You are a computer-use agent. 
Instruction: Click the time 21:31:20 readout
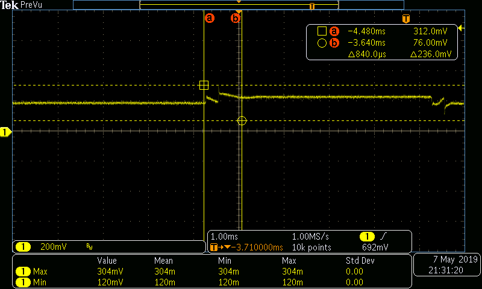pyautogui.click(x=446, y=270)
